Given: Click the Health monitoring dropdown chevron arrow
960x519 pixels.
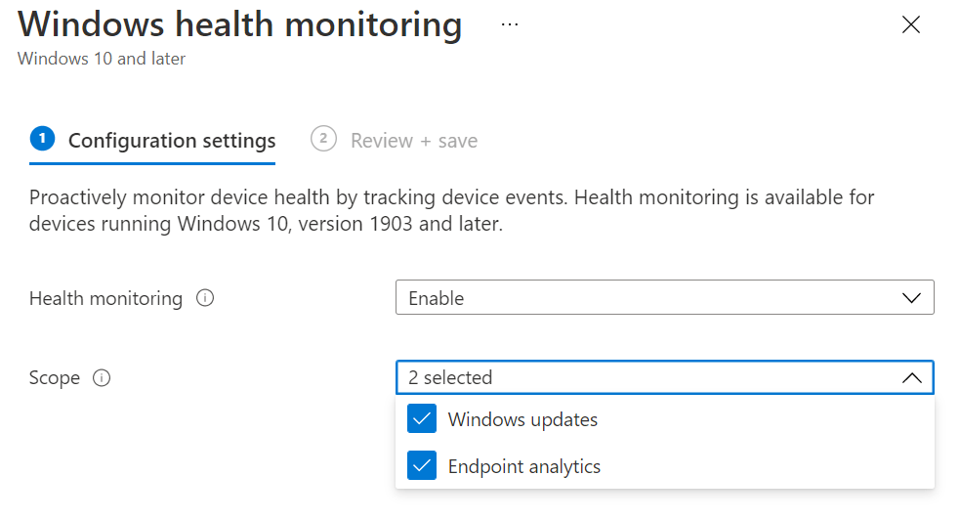Looking at the screenshot, I should pyautogui.click(x=911, y=298).
